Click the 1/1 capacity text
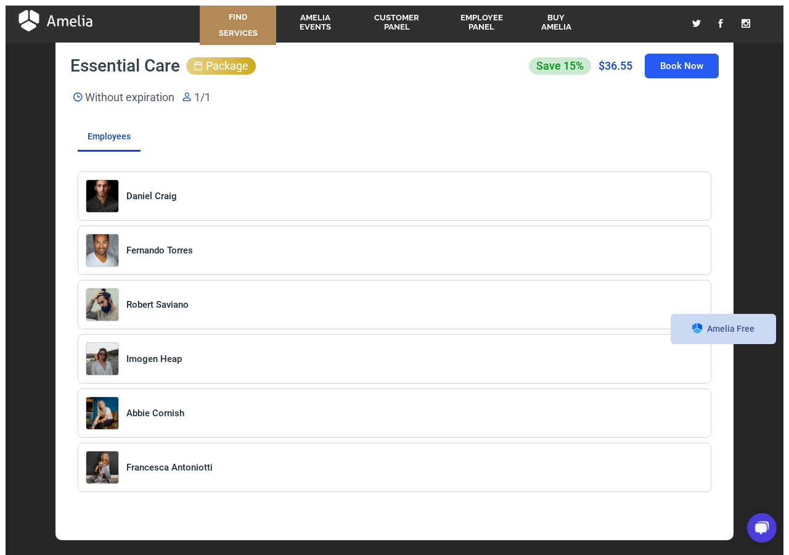 tap(202, 97)
